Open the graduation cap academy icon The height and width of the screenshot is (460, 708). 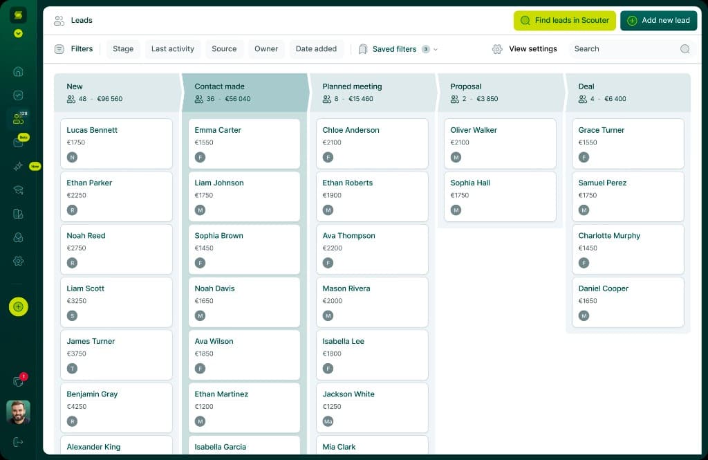pos(18,190)
